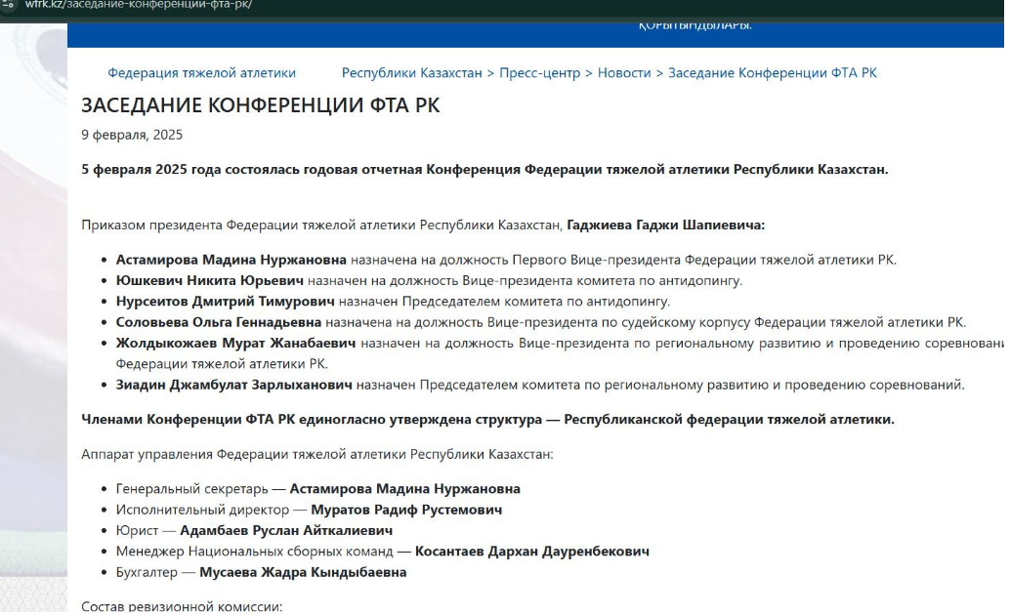Select the name Косантаев Дархан Дауренбекович
The image size is (1010, 615).
click(x=531, y=552)
